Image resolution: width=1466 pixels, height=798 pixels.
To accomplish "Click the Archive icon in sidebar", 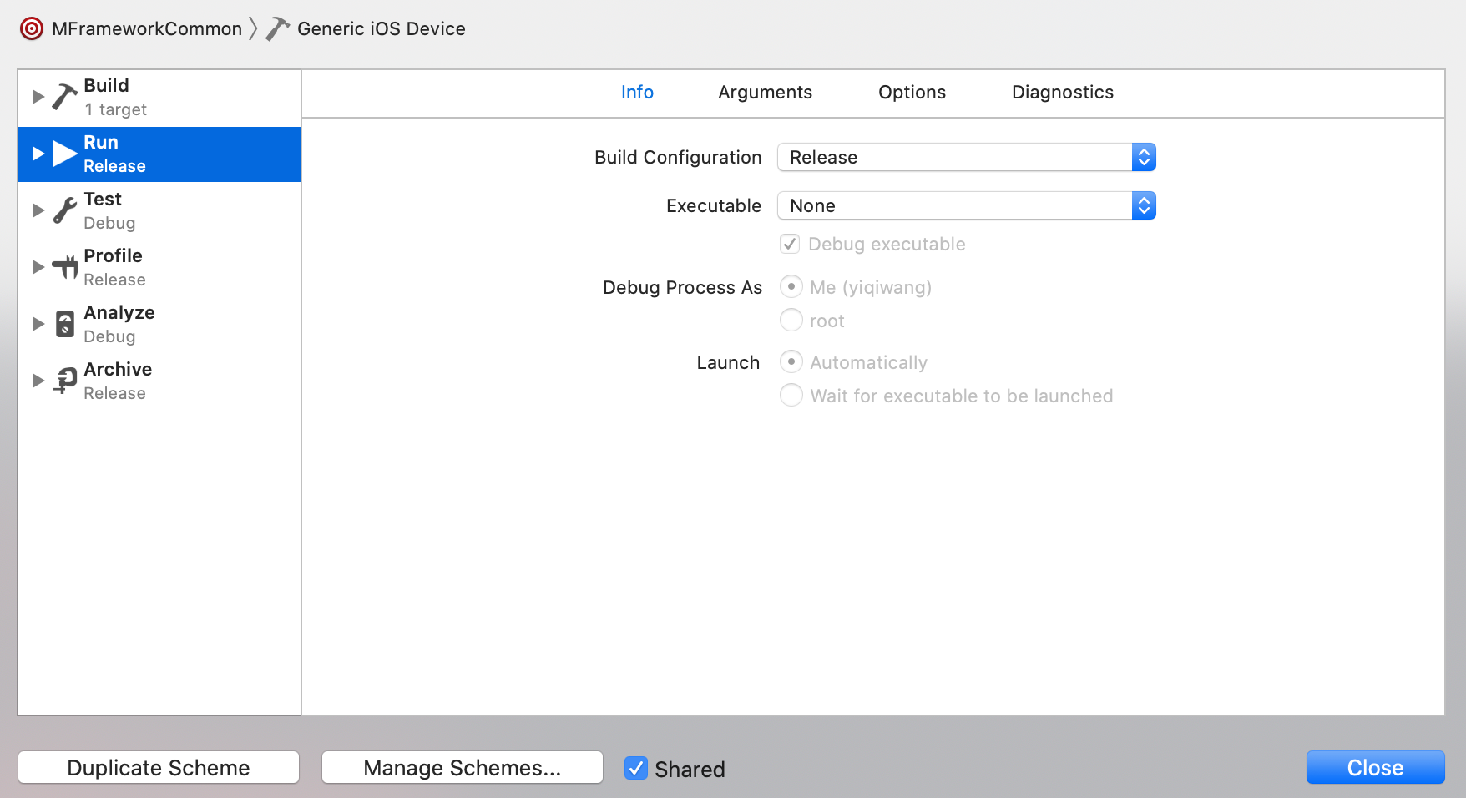I will [65, 381].
